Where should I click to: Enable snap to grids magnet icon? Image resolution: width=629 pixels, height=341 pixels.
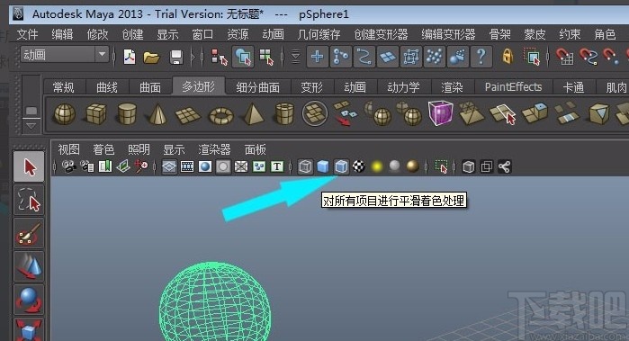tap(564, 57)
